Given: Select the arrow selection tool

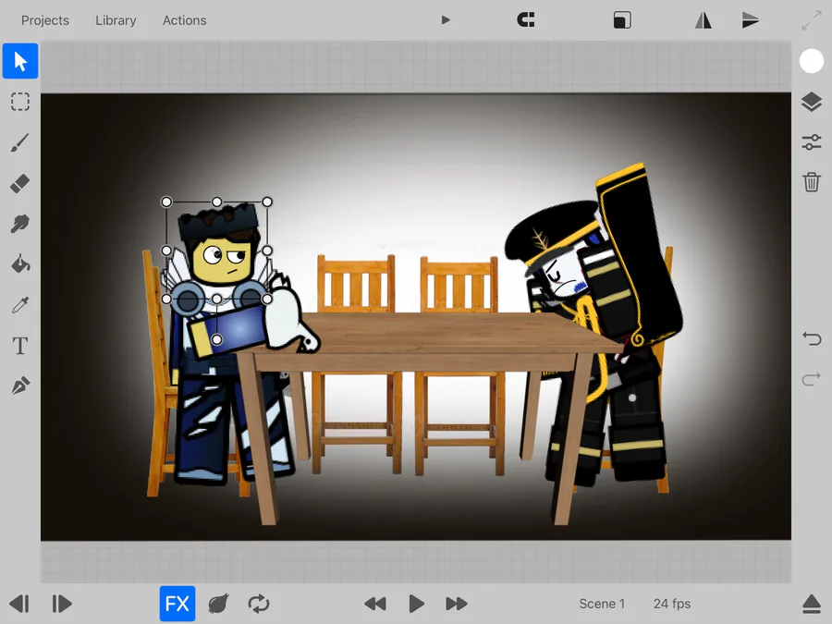Looking at the screenshot, I should [x=20, y=61].
